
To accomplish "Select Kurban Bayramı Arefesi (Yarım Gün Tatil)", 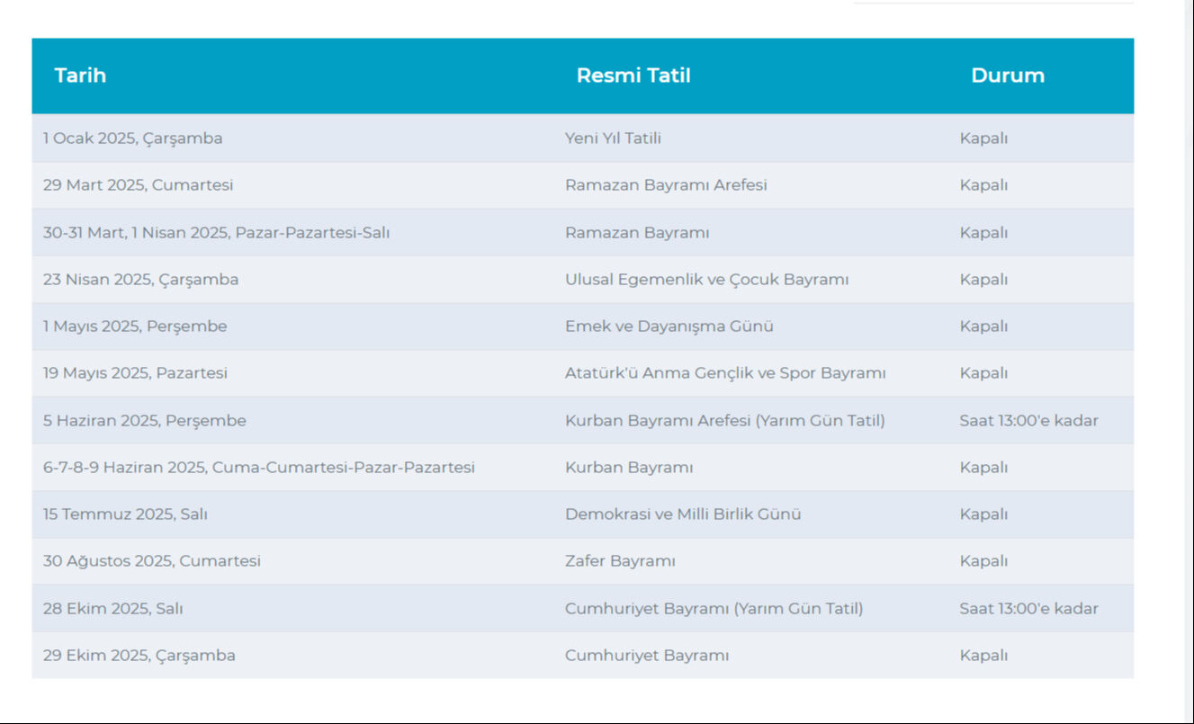I will coord(724,421).
